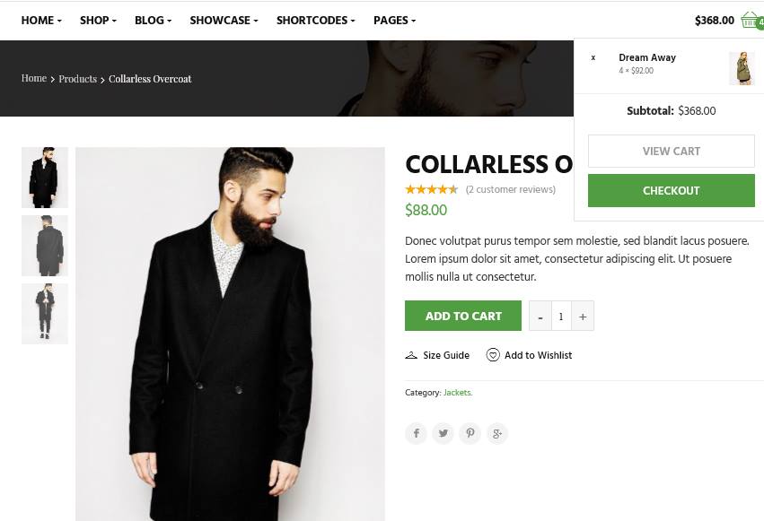Open the Blog menu item

(153, 20)
